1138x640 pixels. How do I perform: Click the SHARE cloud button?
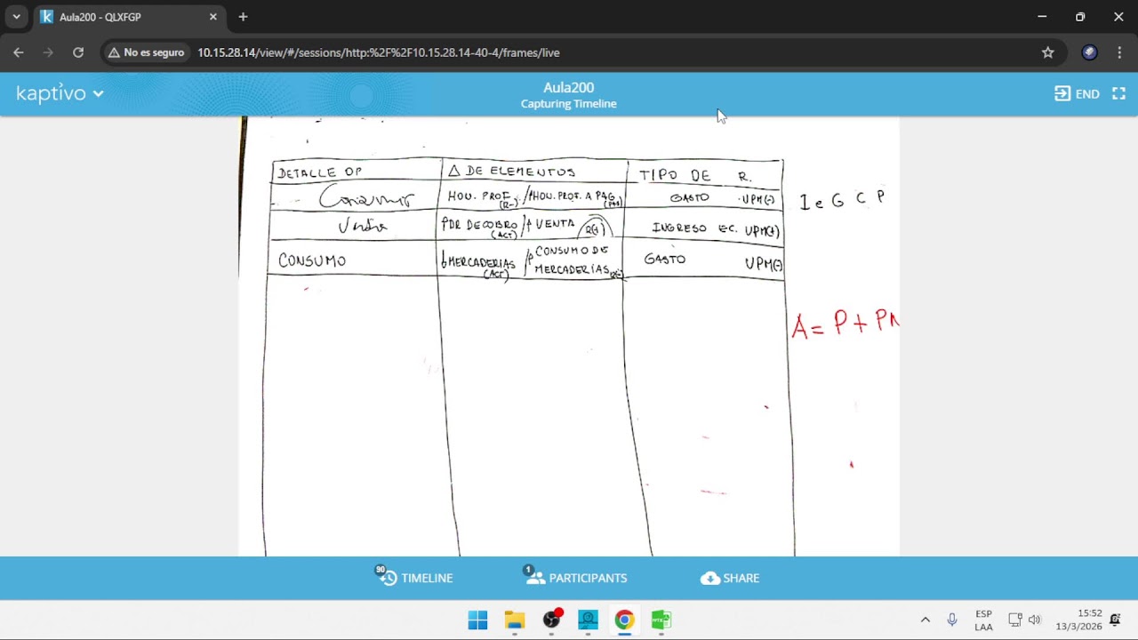point(730,578)
